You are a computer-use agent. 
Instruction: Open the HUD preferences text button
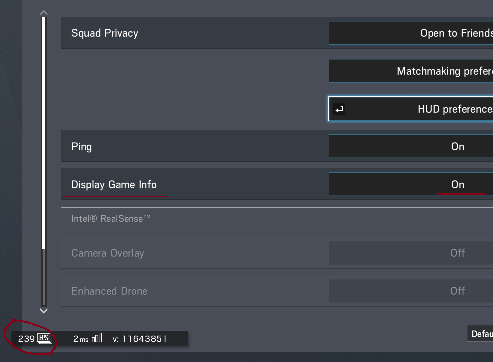coord(455,109)
